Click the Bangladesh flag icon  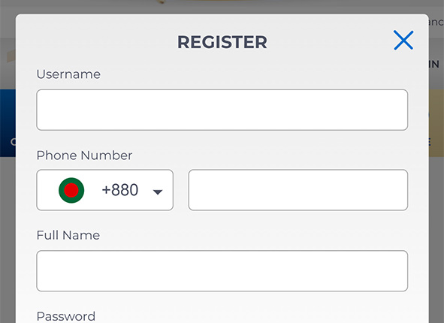click(x=71, y=190)
